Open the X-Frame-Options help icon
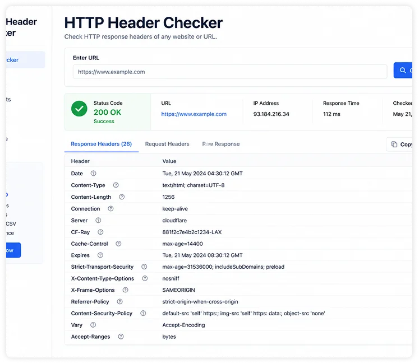Screen dimensions: 419x364 (125, 290)
